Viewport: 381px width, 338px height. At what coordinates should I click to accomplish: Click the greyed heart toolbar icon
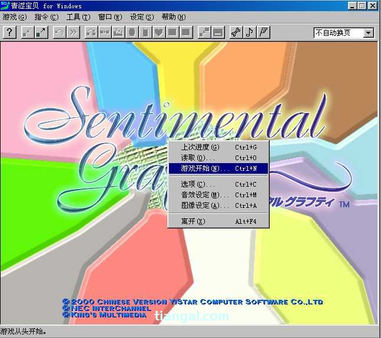pyautogui.click(x=159, y=32)
